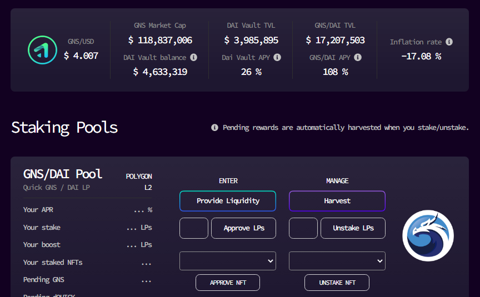Select the 26 % Dai Vault APY value
The width and height of the screenshot is (480, 297).
point(251,72)
